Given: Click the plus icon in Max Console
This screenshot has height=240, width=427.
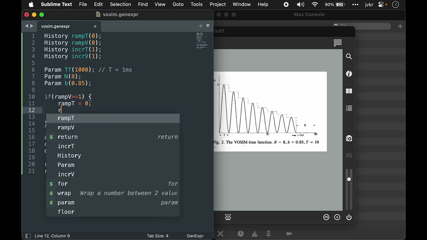Looking at the screenshot, I should (400, 26).
